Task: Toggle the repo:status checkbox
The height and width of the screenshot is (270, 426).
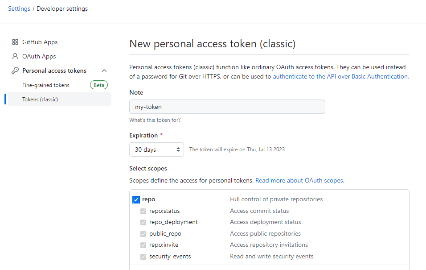Action: coord(143,211)
